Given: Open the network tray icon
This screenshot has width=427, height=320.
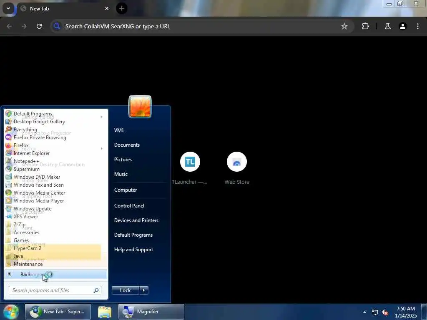Looking at the screenshot, I should tap(375, 312).
